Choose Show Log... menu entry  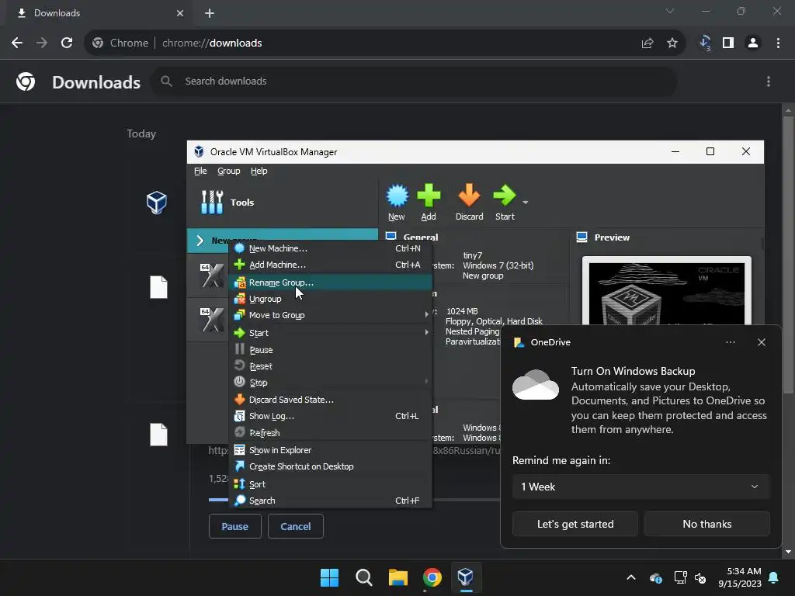[x=330, y=416]
